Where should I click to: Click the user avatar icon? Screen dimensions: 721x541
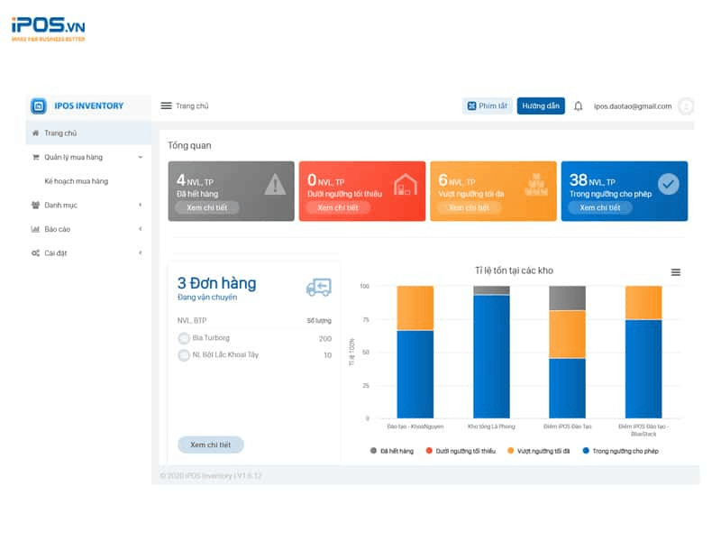click(686, 106)
